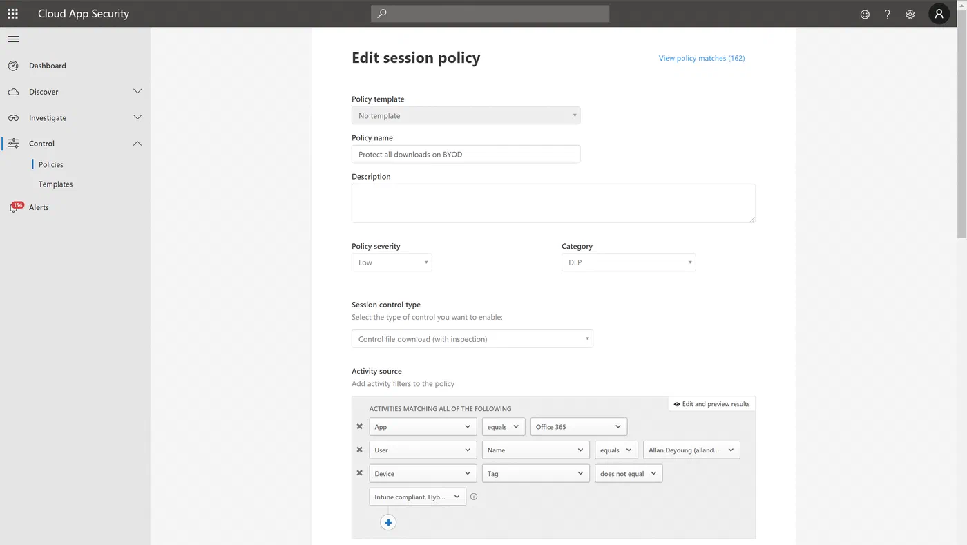967x545 pixels.
Task: Open the Office 365 value dropdown
Action: tap(579, 427)
